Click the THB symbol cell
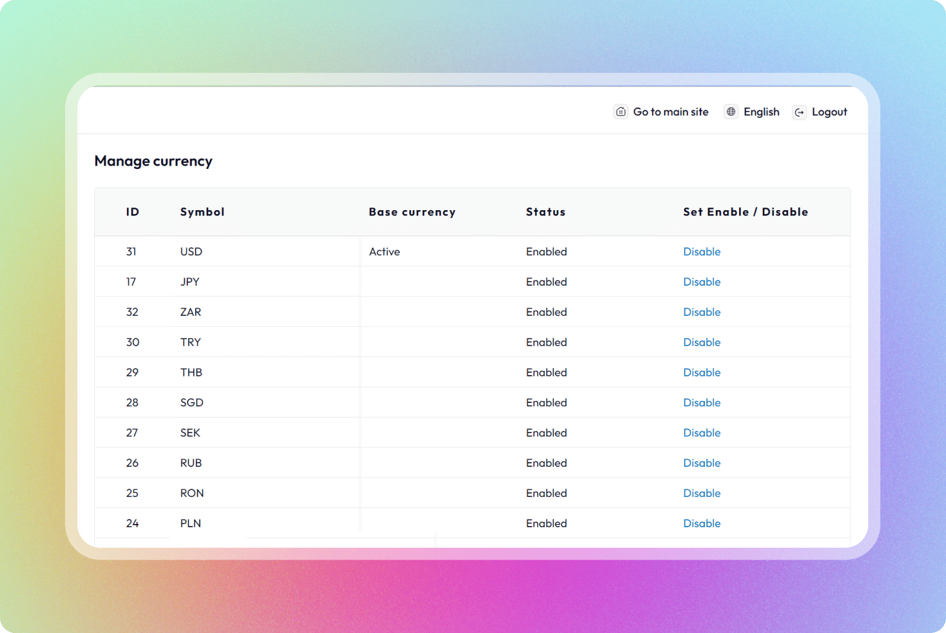Image resolution: width=946 pixels, height=633 pixels. [191, 373]
